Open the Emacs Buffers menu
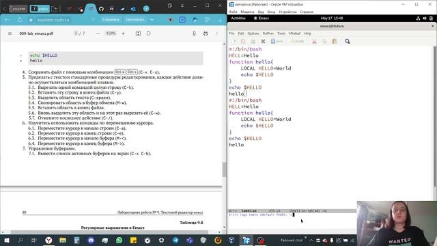437x246 pixels. tap(268, 33)
